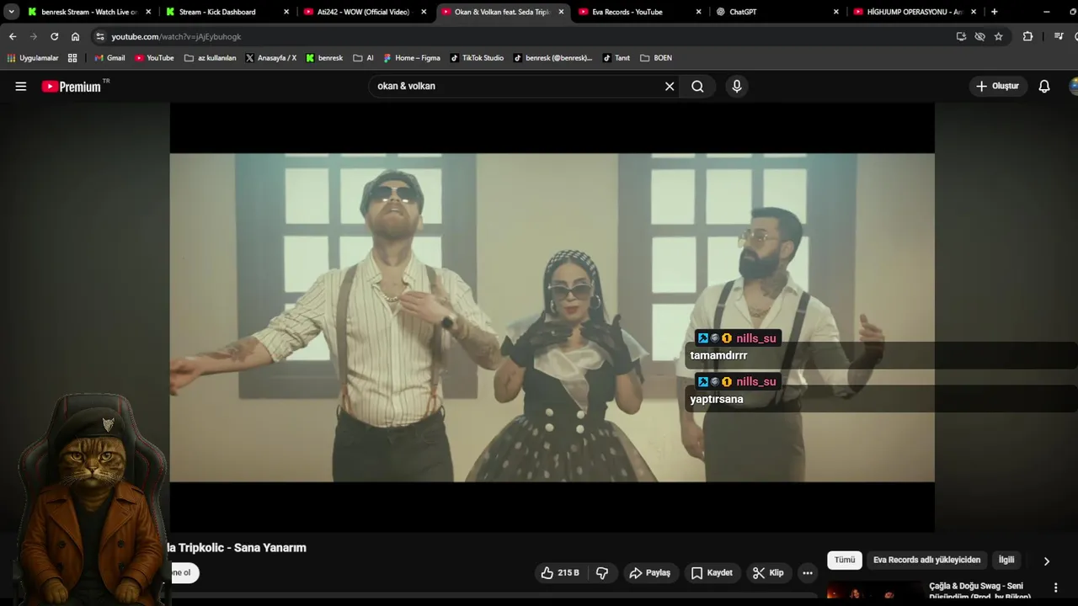
Task: Go forward with the browser forward arrow
Action: click(x=34, y=36)
